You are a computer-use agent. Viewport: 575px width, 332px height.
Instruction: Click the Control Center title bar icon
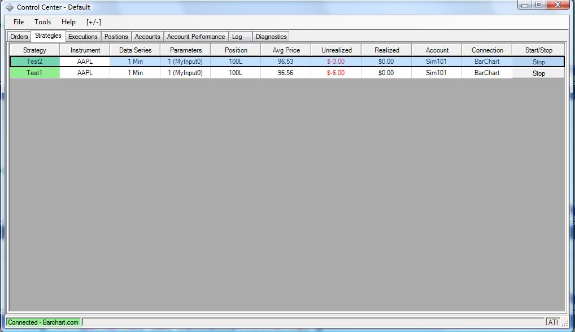(x=10, y=7)
